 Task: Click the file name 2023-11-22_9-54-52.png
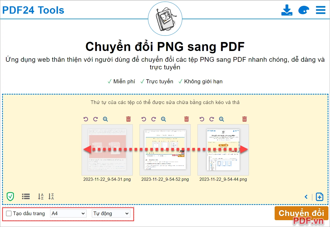(x=165, y=179)
